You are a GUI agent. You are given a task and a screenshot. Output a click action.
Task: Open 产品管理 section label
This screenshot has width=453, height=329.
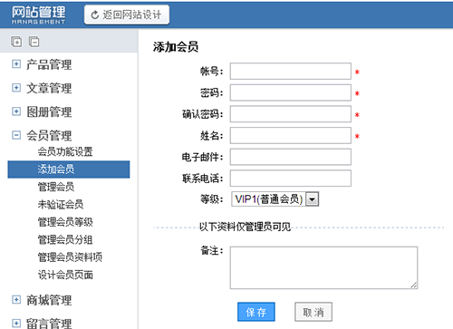pos(49,64)
